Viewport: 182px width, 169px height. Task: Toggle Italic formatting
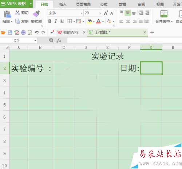56,21
